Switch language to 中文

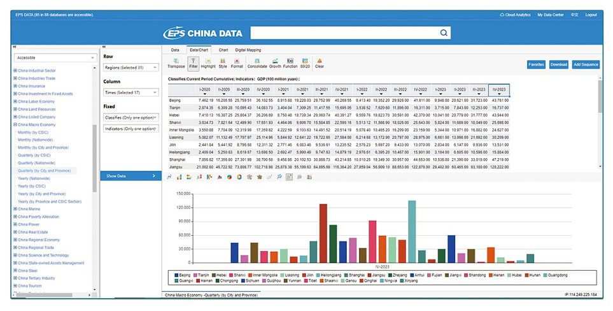coord(574,15)
